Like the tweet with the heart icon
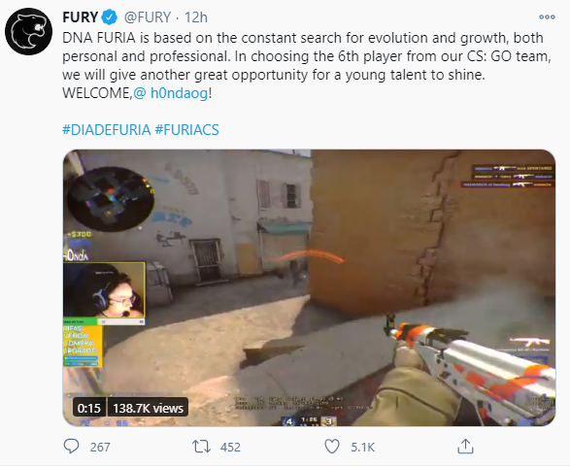The width and height of the screenshot is (570, 467). click(331, 447)
